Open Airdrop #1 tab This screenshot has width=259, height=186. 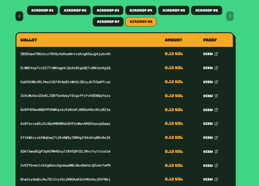click(42, 10)
